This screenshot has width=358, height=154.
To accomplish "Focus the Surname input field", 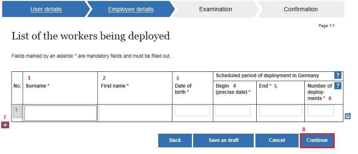I will [x=61, y=113].
